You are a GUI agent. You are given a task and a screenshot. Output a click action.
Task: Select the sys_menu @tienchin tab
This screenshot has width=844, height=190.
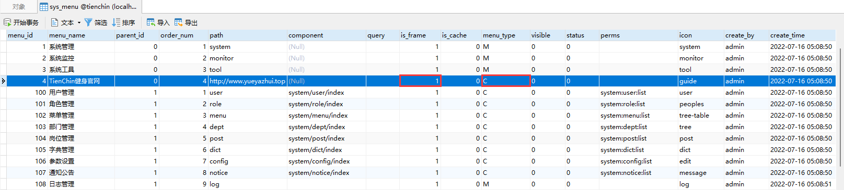(89, 7)
